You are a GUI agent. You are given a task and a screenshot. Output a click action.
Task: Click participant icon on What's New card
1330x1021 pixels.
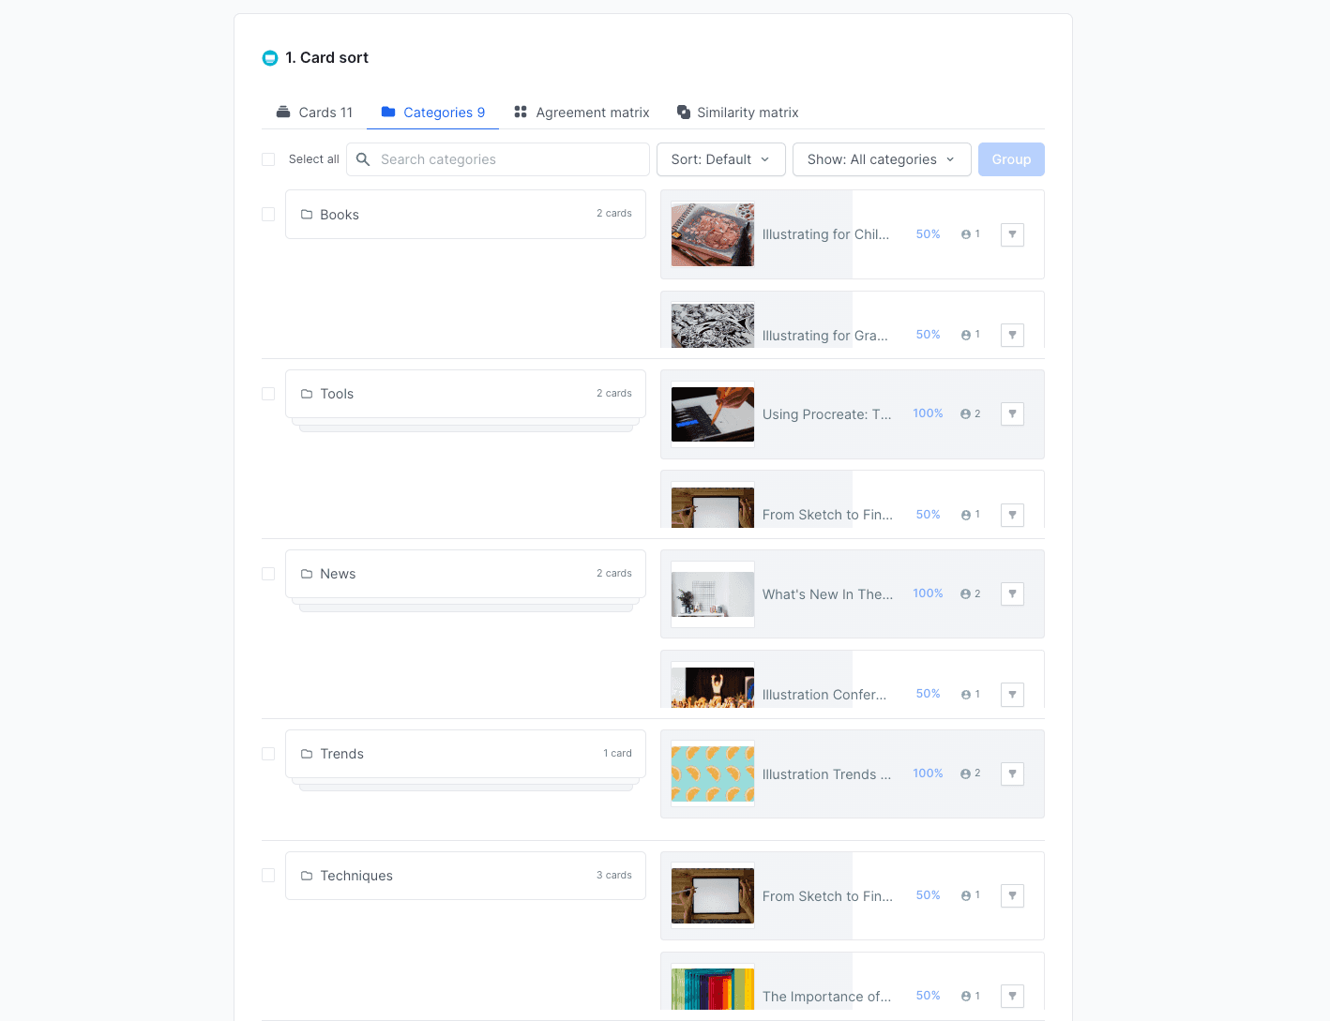point(965,593)
